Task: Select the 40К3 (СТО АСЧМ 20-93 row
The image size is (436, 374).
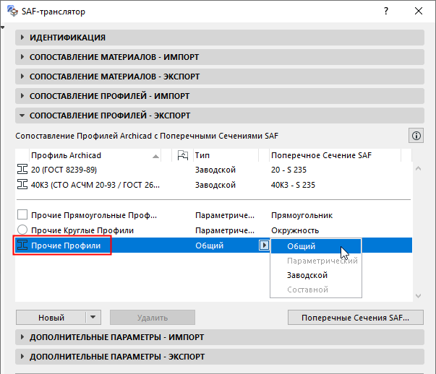Action: (x=213, y=185)
